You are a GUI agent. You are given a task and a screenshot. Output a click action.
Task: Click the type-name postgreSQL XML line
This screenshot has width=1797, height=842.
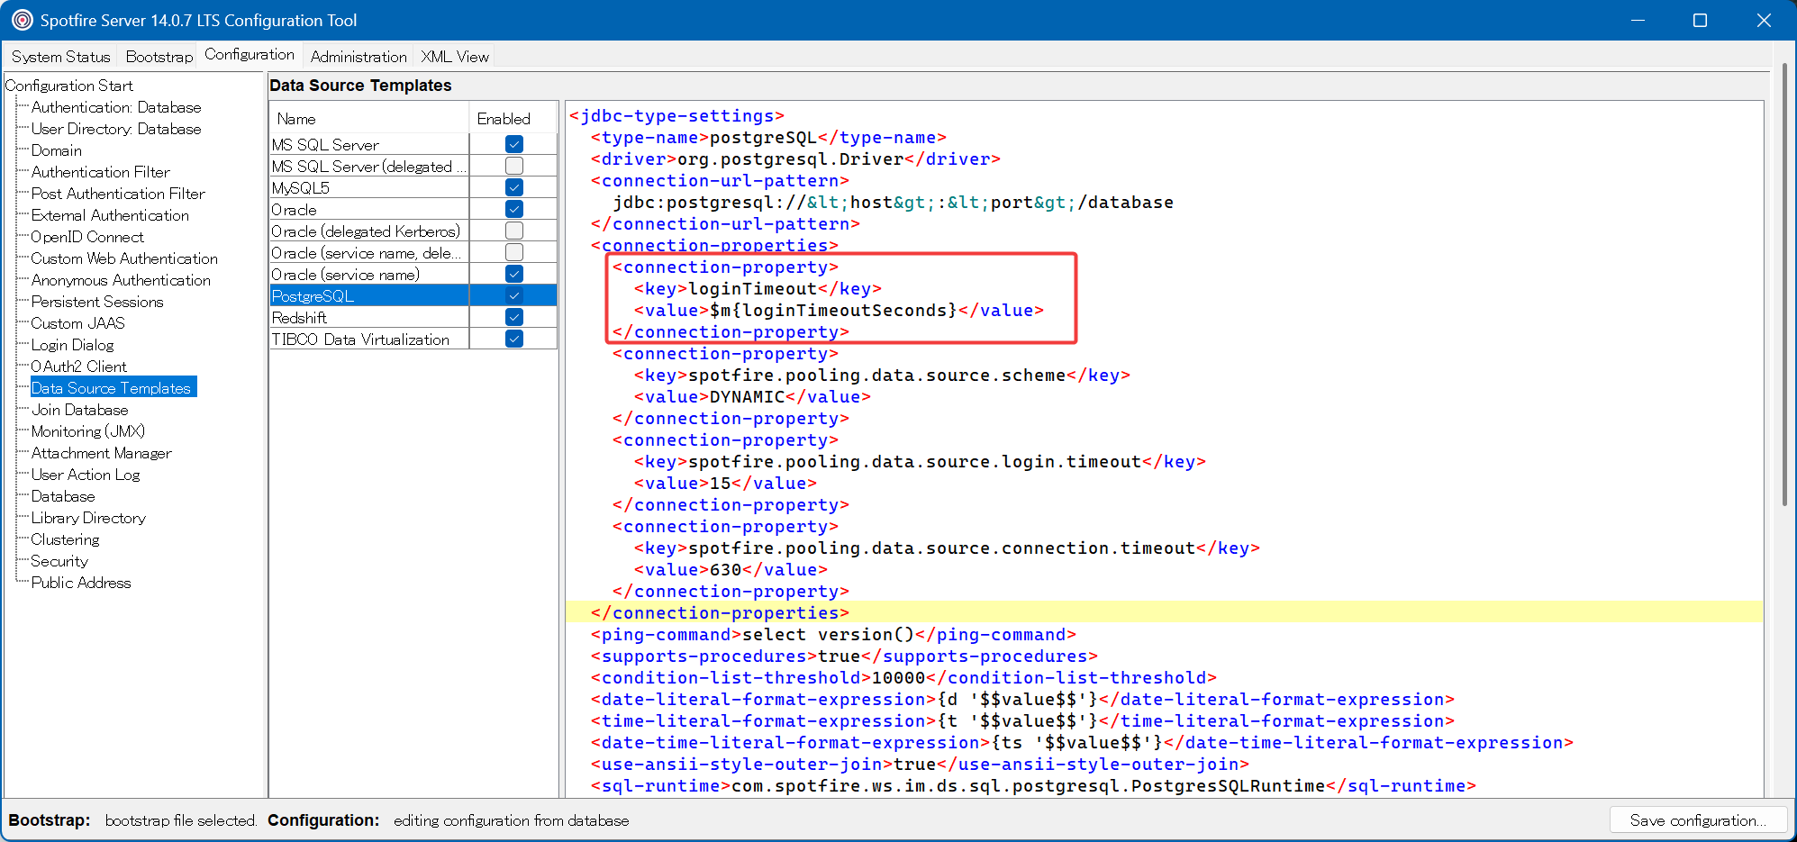click(x=768, y=137)
